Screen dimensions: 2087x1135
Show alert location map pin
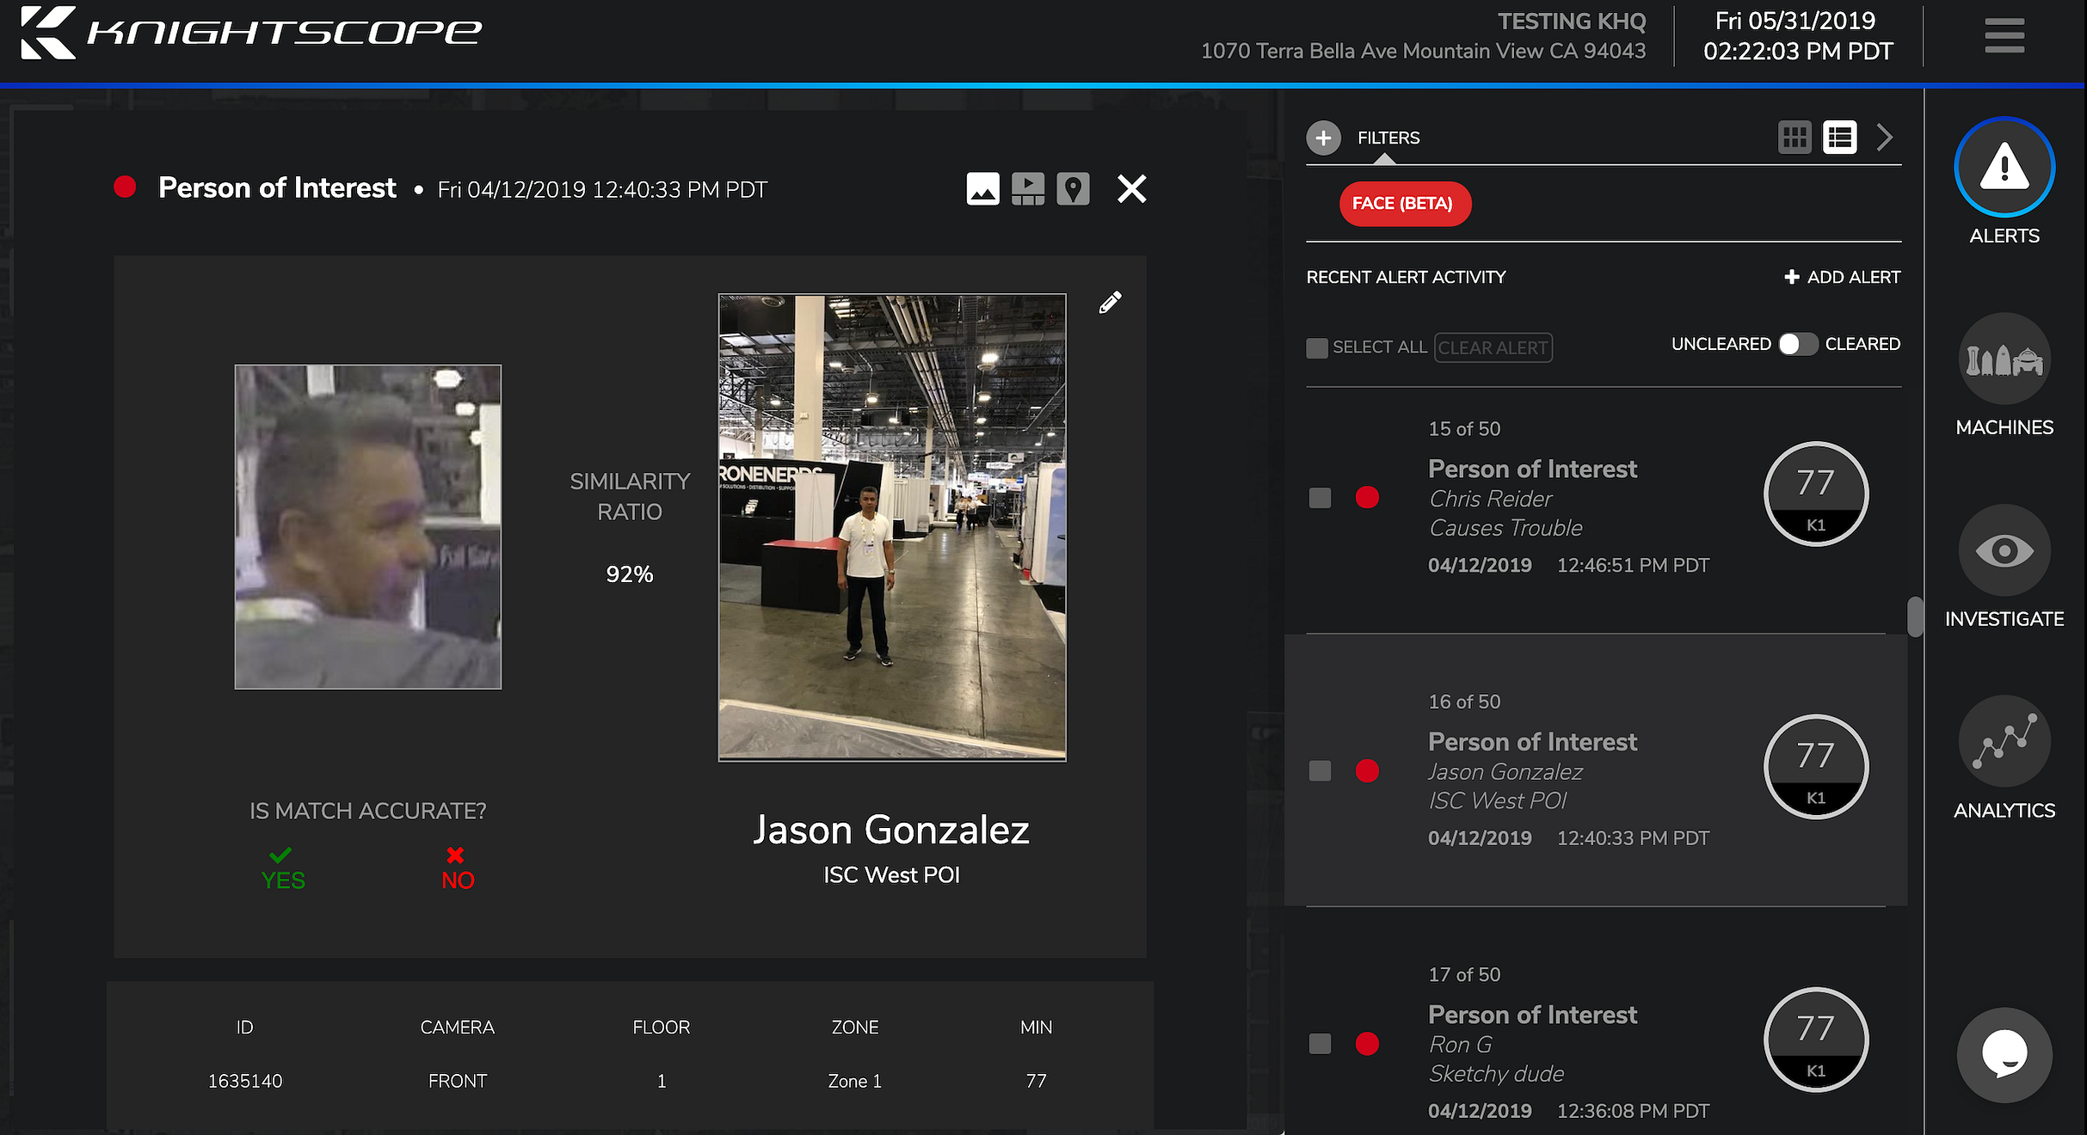(1073, 188)
